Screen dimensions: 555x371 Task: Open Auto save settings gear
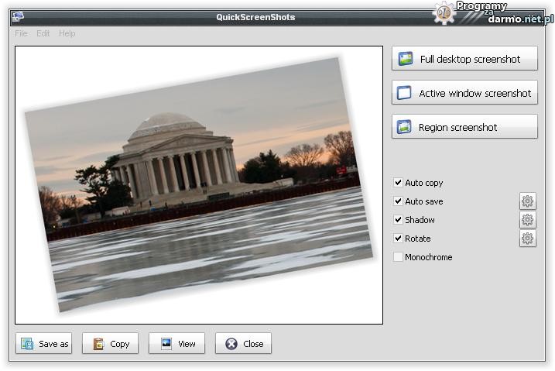pos(527,201)
